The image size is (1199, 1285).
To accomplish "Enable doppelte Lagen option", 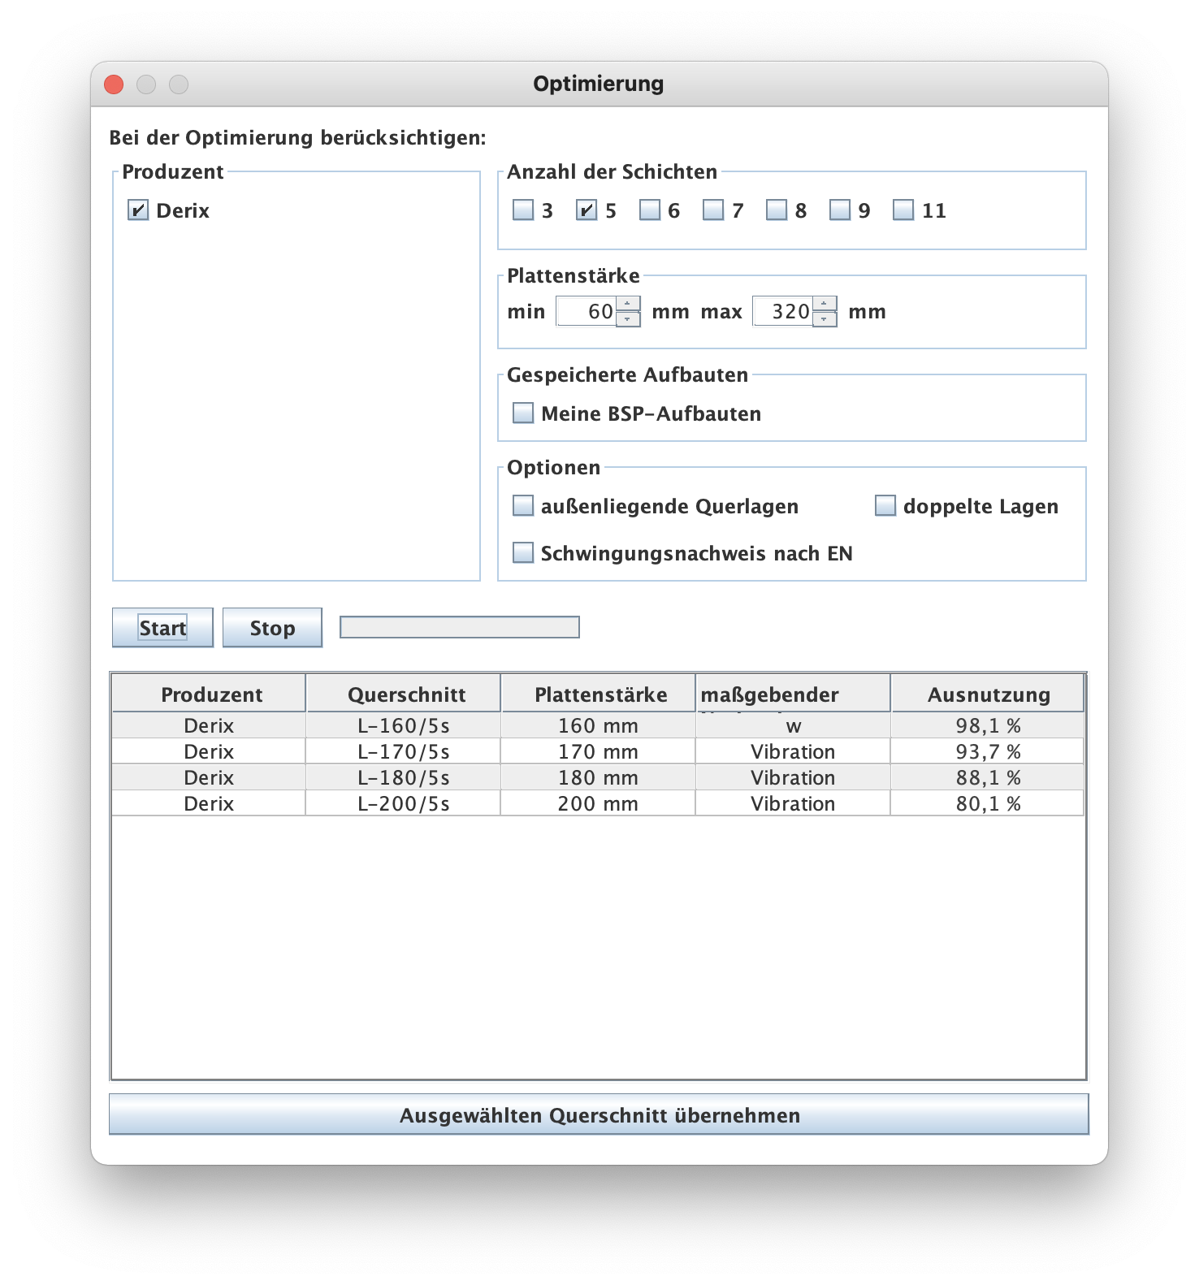I will [885, 507].
